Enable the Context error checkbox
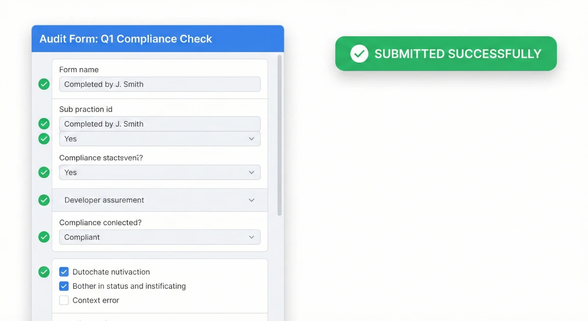This screenshot has width=588, height=321. 64,300
